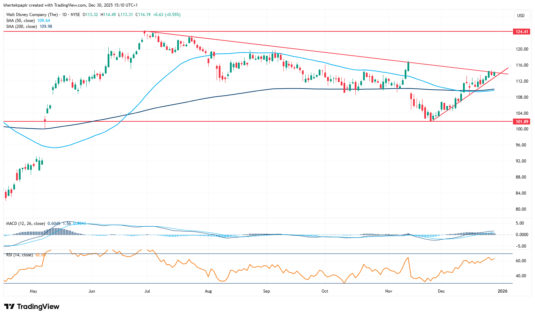Click the Nov label on time axis

388,291
